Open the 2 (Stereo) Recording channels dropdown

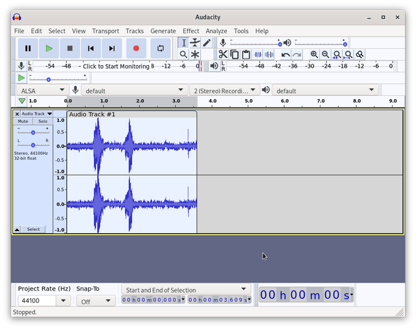(224, 91)
